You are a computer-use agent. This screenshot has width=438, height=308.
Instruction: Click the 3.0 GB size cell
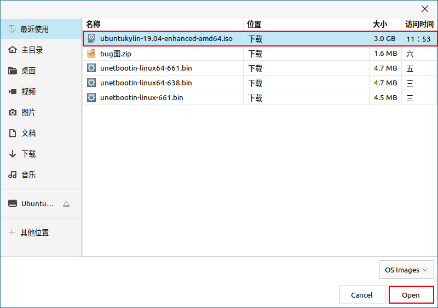(385, 38)
